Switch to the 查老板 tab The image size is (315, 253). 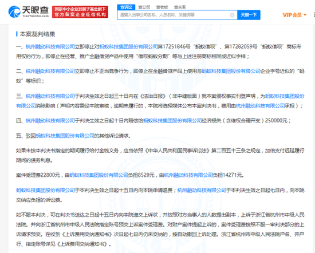coord(162,7)
